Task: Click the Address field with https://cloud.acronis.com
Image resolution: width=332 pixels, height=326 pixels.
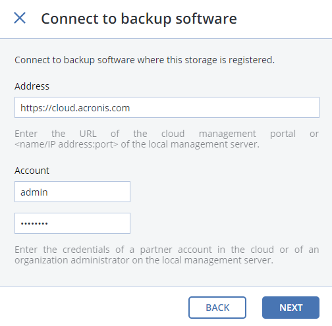Action: pyautogui.click(x=167, y=107)
